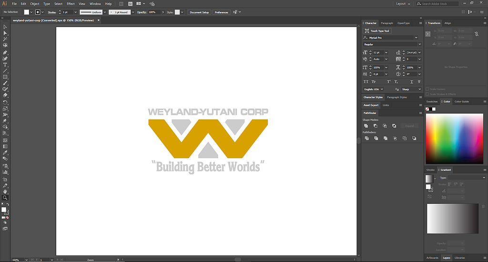Screen dimensions: 488x262
Task: Select the Column Graph tool
Action: pyautogui.click(x=5, y=172)
